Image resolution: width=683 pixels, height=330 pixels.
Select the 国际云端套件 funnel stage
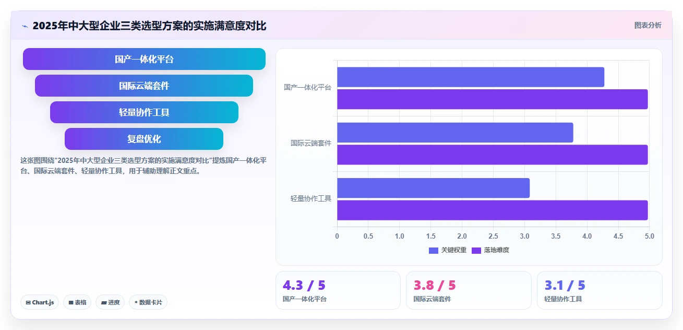pyautogui.click(x=144, y=86)
